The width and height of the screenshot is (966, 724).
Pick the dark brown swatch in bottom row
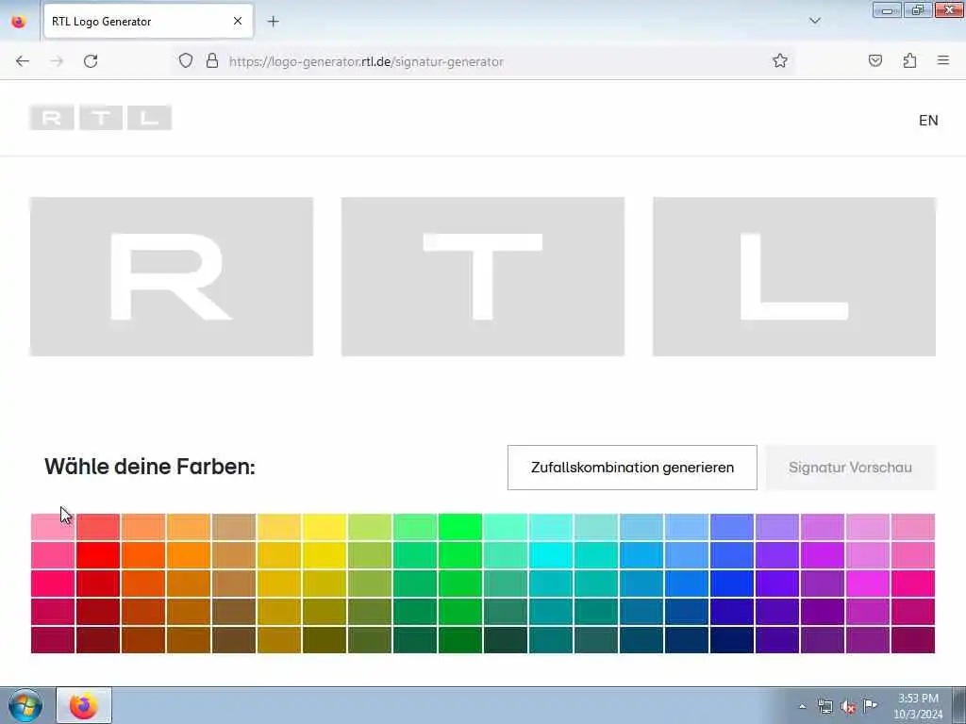tap(234, 640)
